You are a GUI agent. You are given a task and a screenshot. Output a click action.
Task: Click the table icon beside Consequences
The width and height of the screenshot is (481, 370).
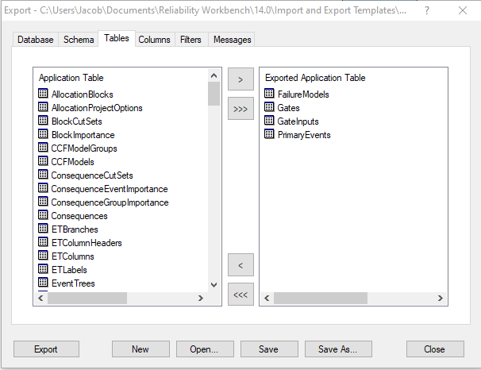pyautogui.click(x=44, y=215)
